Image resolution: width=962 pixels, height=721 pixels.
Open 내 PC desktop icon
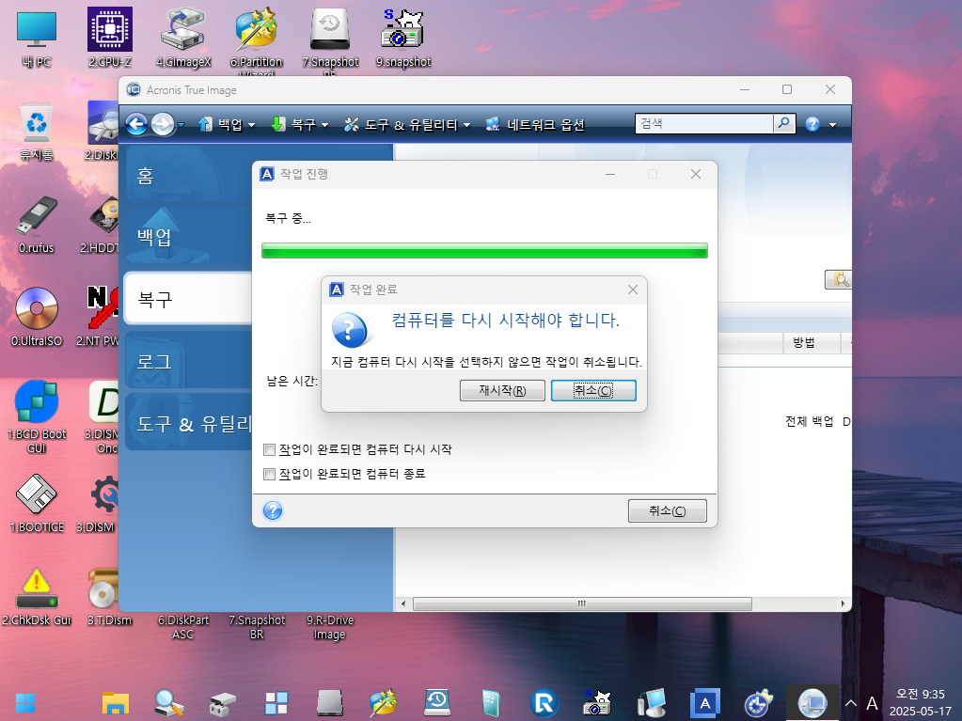tap(36, 39)
